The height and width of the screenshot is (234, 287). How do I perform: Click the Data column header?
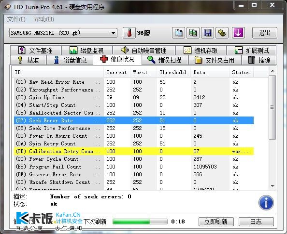(x=210, y=72)
